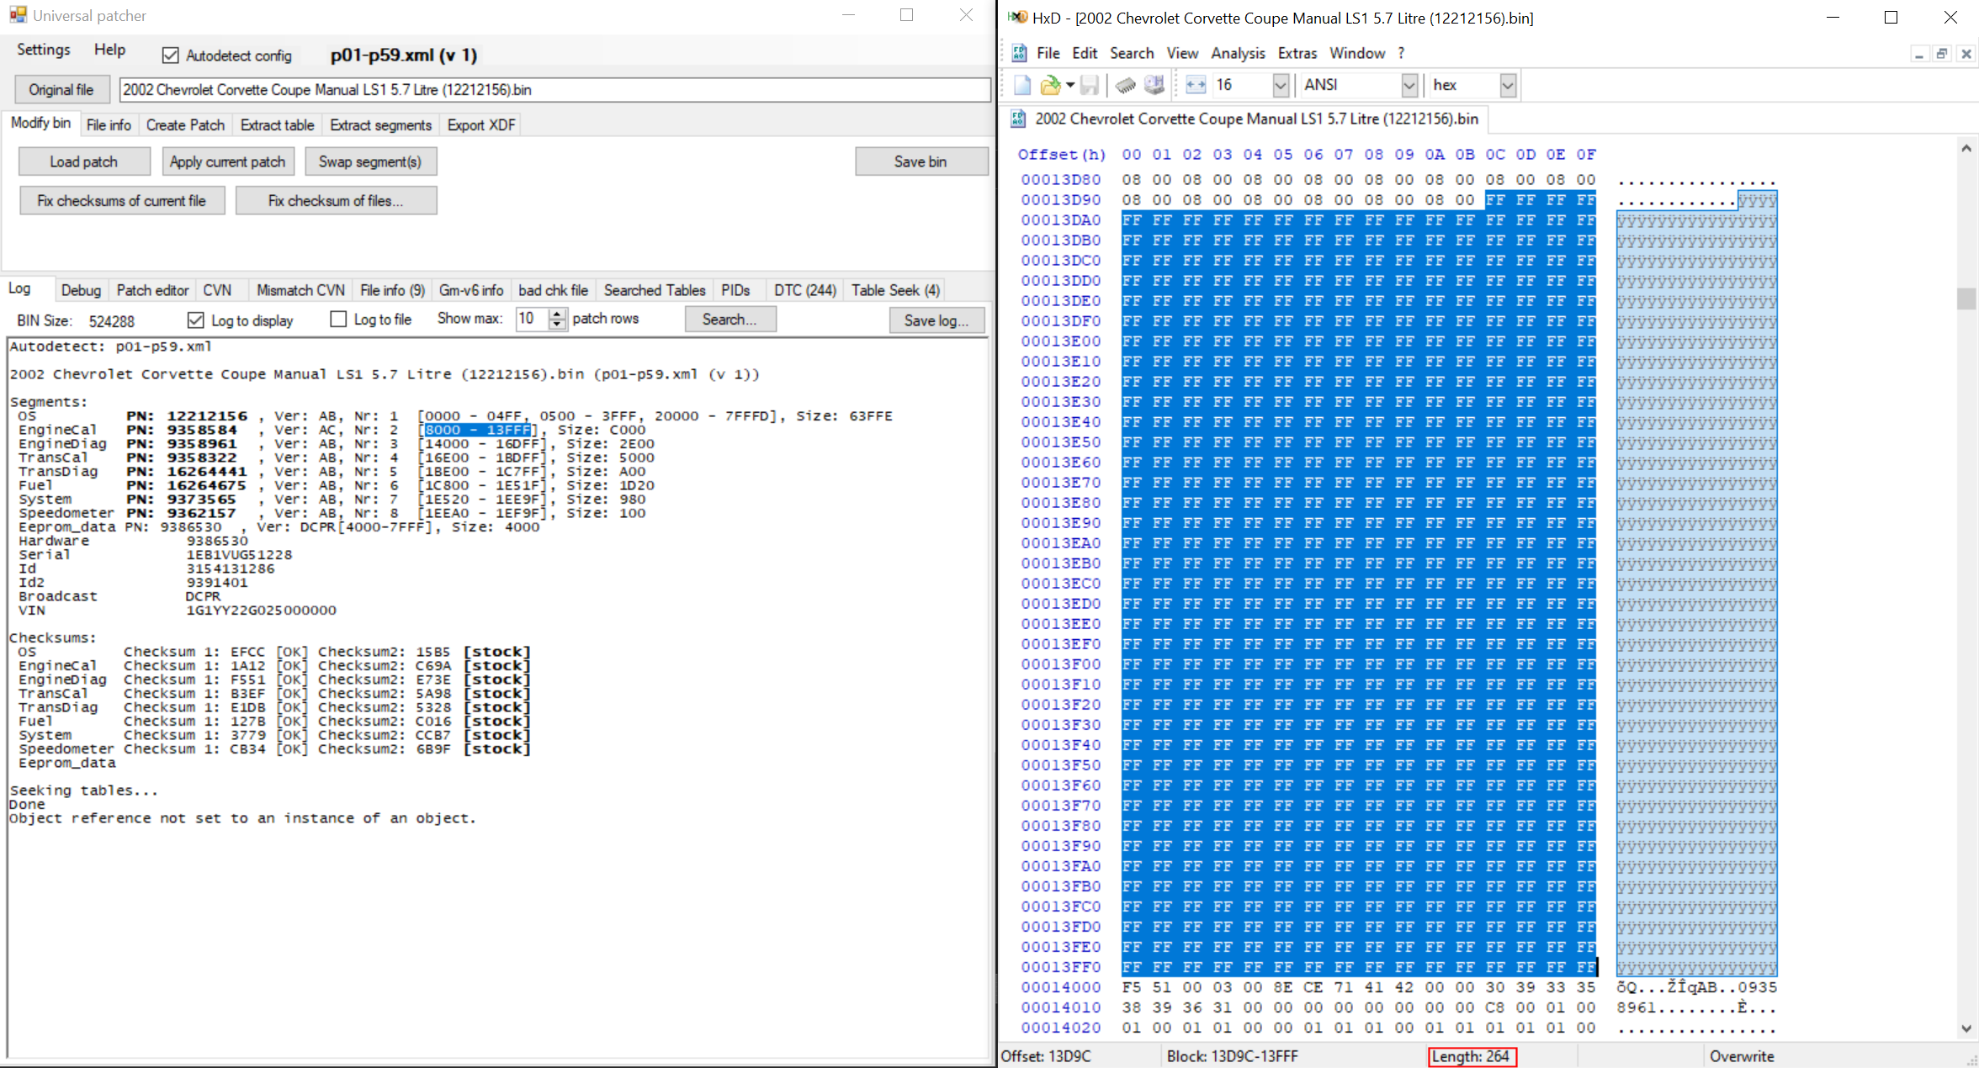Switch to the Extract segments tab
Screen dimensions: 1979x1068
tap(380, 124)
